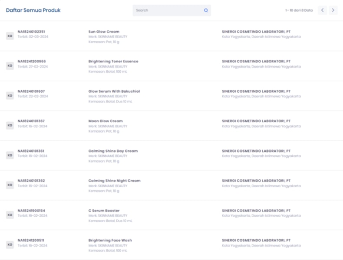Select registration number NA18241200511
Screen dimensions: 343x260
click(31, 240)
